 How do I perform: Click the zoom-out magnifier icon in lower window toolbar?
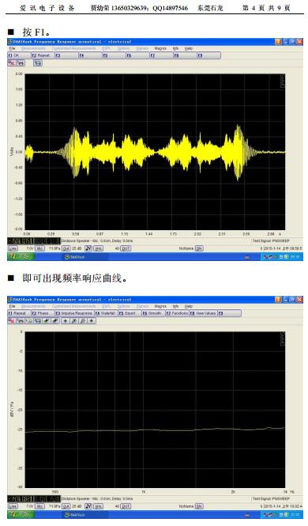coord(82,320)
